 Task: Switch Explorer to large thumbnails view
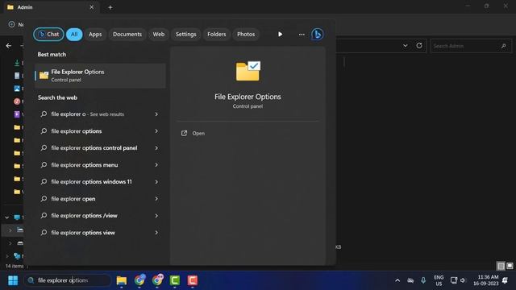[510, 266]
